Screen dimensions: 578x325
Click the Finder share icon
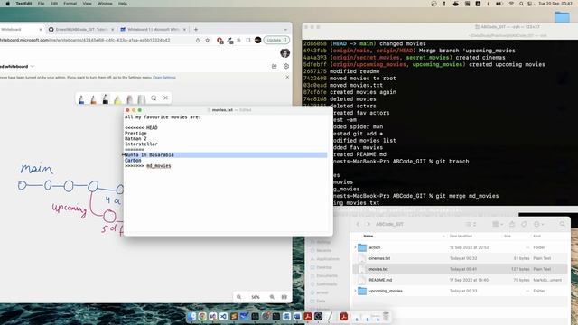click(512, 224)
